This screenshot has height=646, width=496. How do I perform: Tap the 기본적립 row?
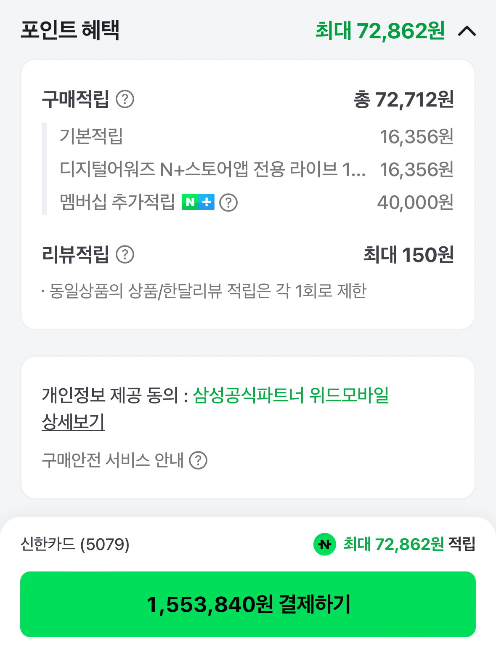click(x=256, y=136)
